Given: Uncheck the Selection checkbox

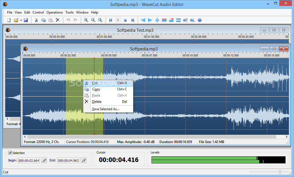Looking at the screenshot, I should (x=10, y=153).
